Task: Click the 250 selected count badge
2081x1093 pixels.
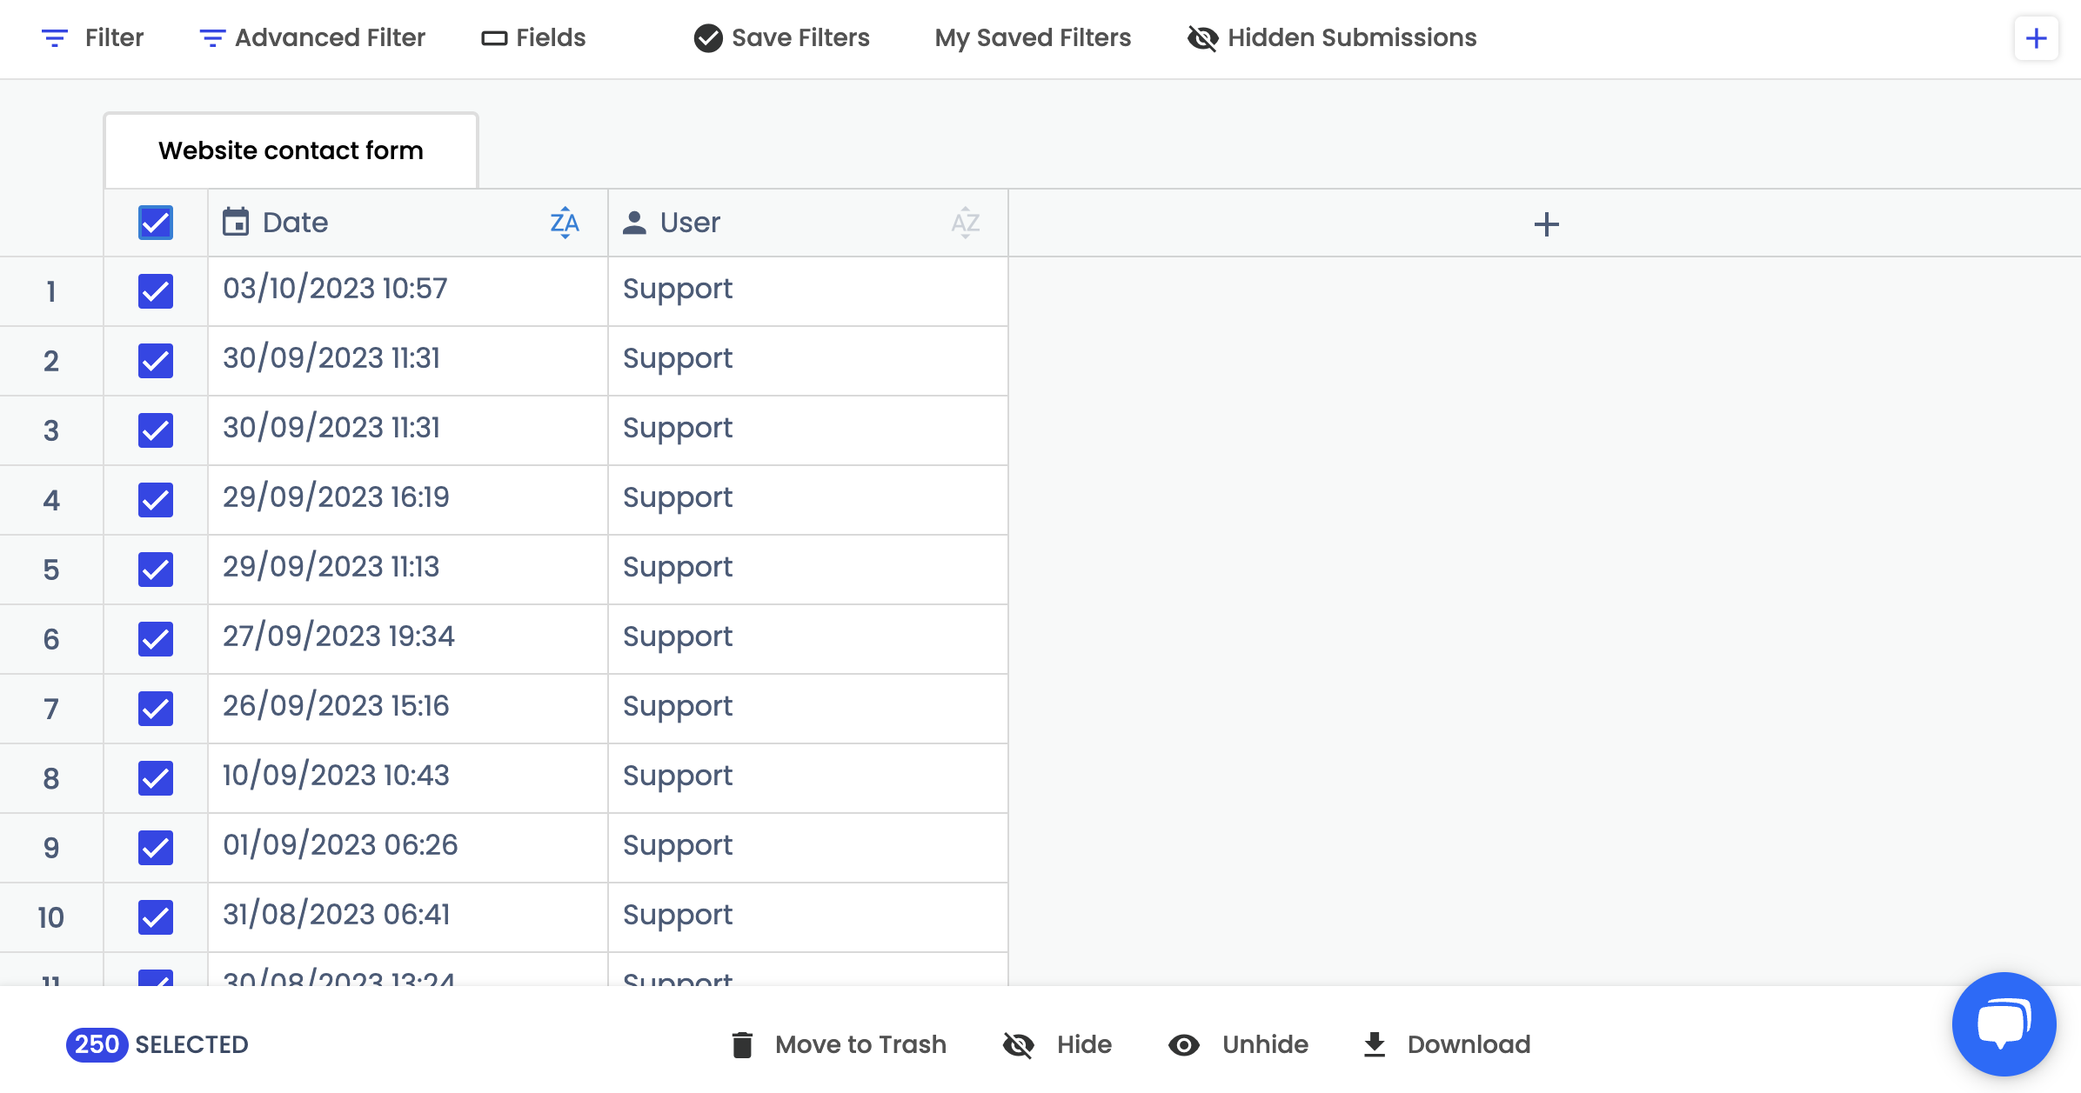Action: [x=97, y=1044]
